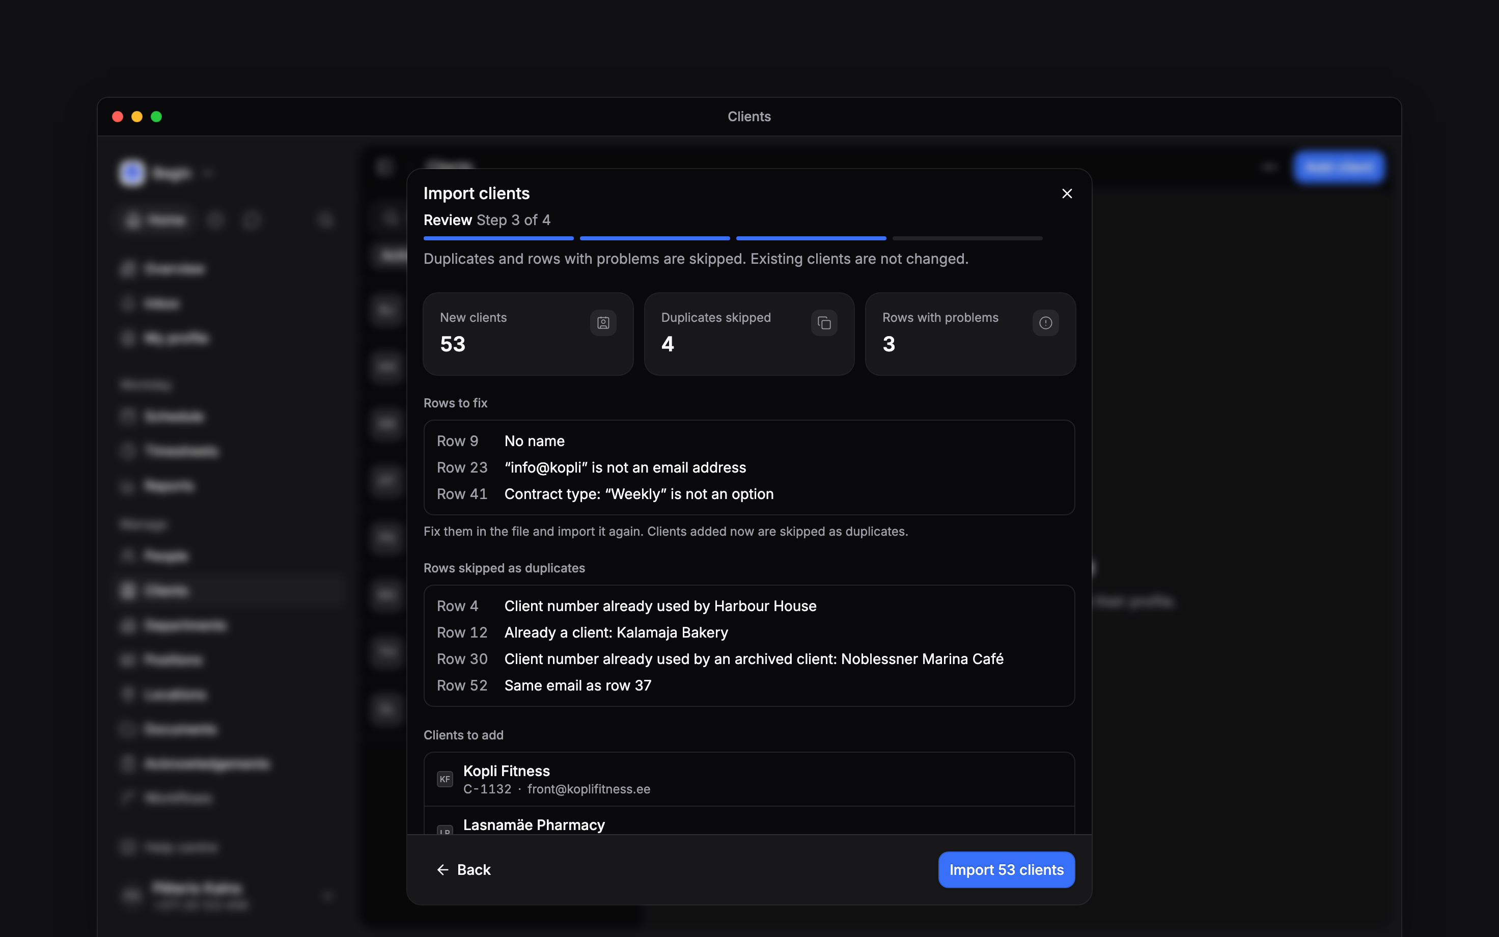Select the Lasnamäe Pharmacy client row

(x=749, y=820)
